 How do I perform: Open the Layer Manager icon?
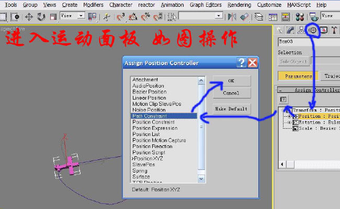[259, 17]
